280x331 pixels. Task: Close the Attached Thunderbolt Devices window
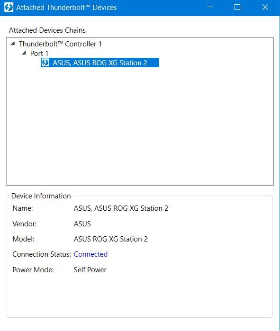265,8
